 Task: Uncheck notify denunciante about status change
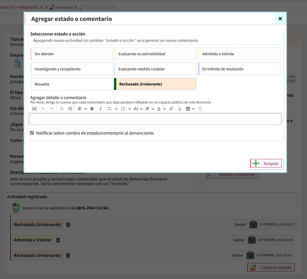click(32, 133)
